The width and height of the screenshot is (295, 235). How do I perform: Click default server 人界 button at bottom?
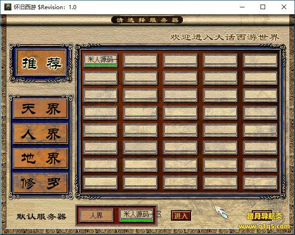(x=96, y=215)
